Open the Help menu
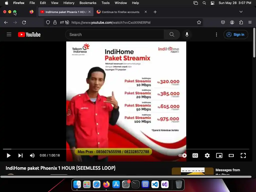The width and height of the screenshot is (256, 192). (x=135, y=3)
